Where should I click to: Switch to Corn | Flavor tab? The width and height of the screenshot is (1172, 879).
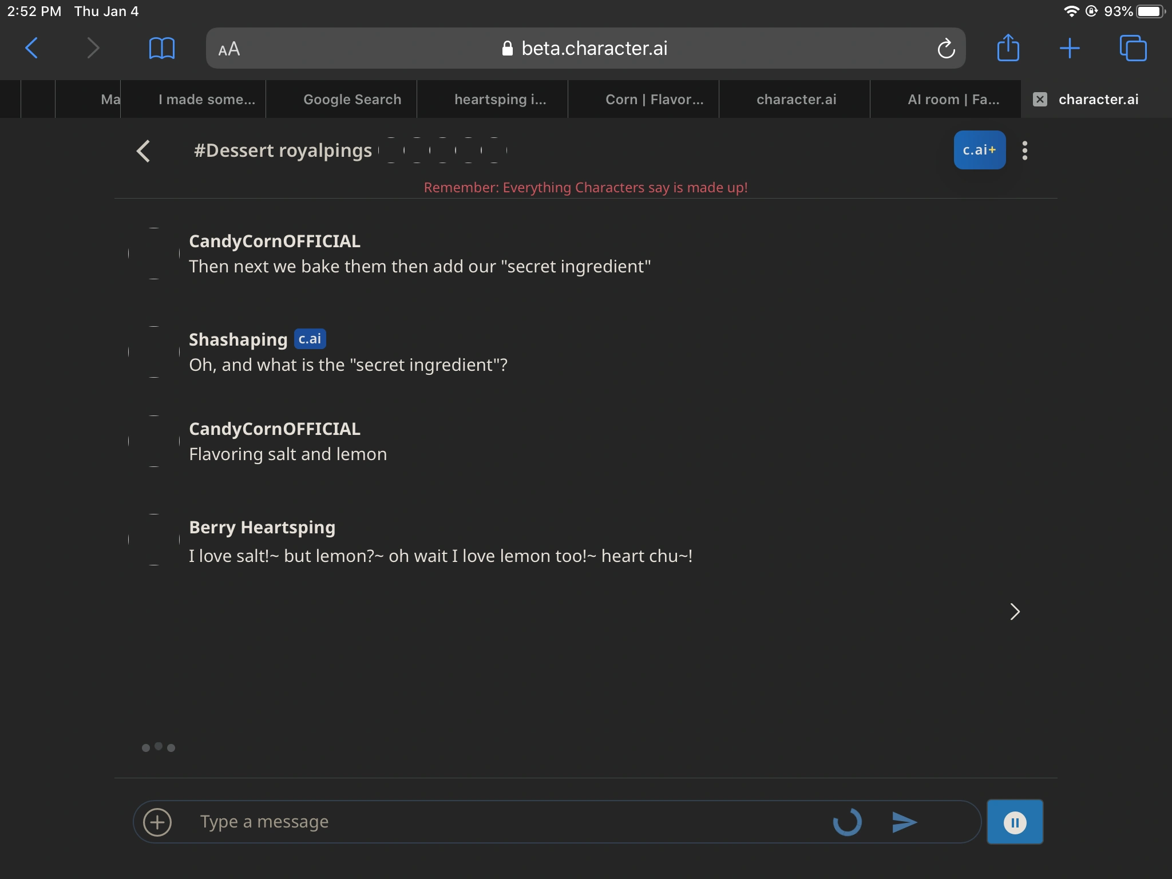coord(654,100)
